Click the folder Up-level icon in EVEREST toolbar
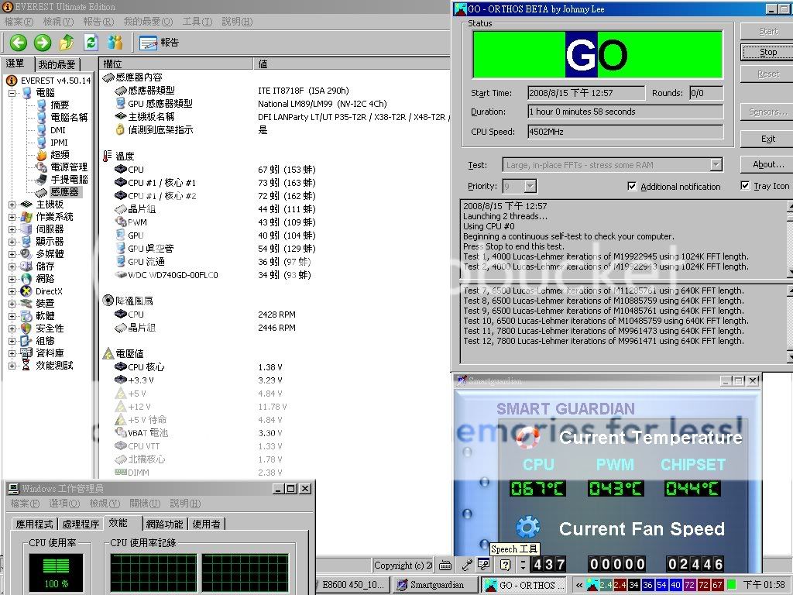The height and width of the screenshot is (595, 793). pos(67,43)
